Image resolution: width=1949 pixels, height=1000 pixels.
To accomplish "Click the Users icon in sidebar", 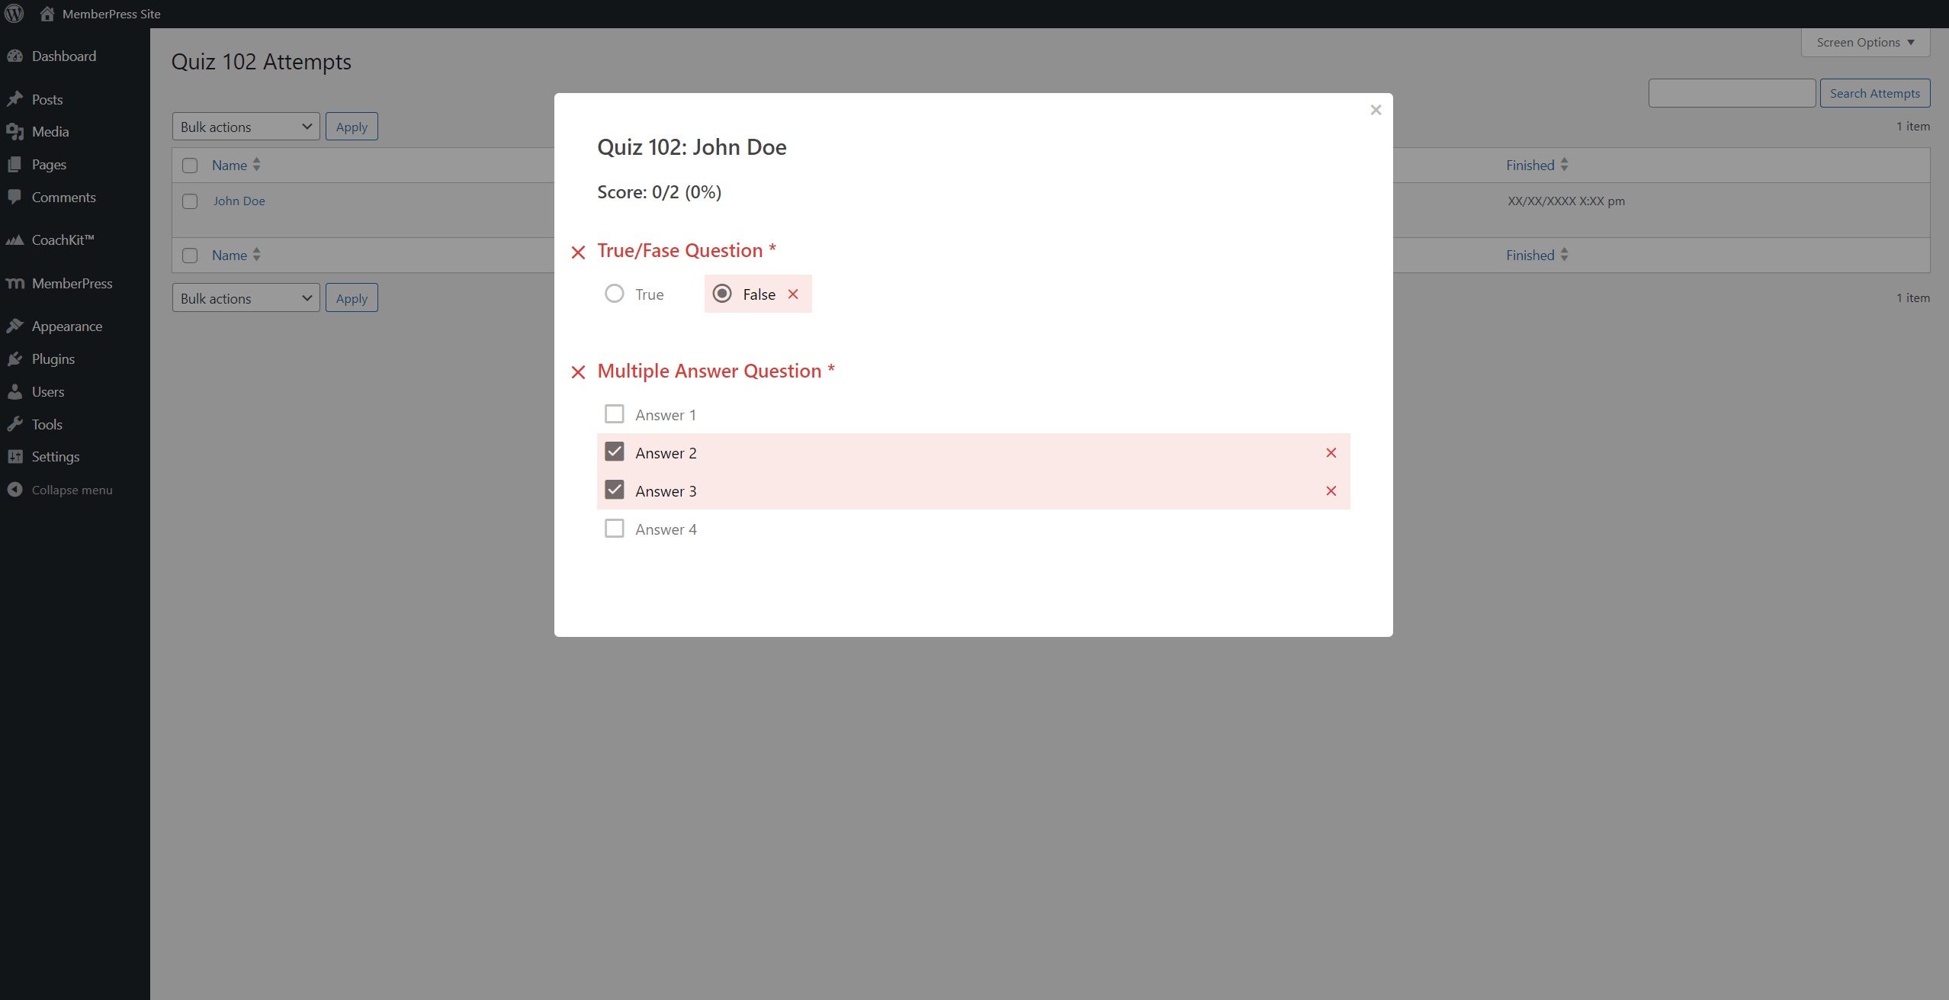I will (15, 391).
